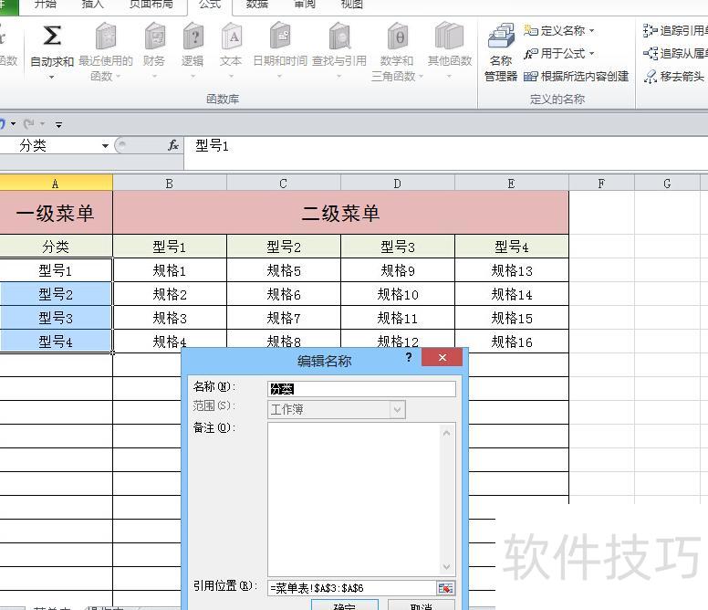Open the Name Box dropdown arrow

(105, 146)
